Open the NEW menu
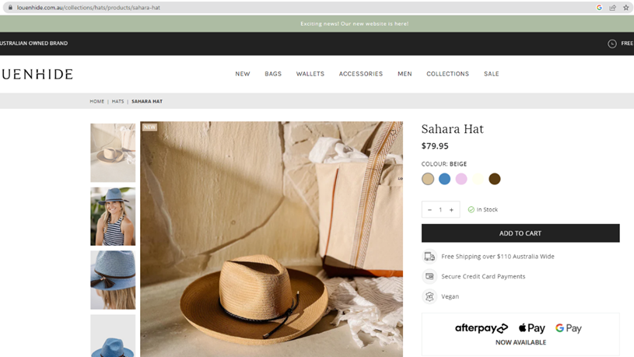The image size is (634, 357). [243, 74]
